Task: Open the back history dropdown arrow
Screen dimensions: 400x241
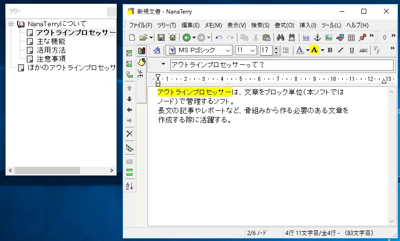Action: 194,38
